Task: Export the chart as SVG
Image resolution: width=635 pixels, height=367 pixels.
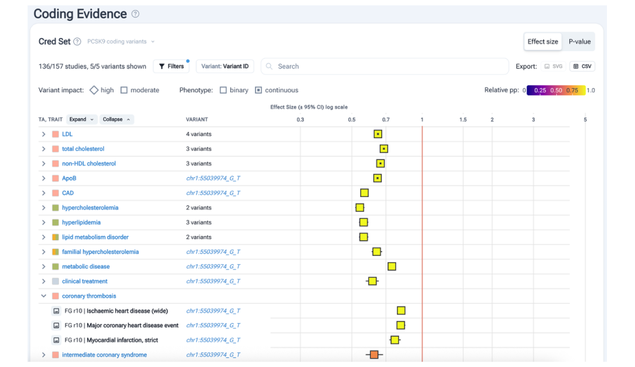Action: point(553,67)
